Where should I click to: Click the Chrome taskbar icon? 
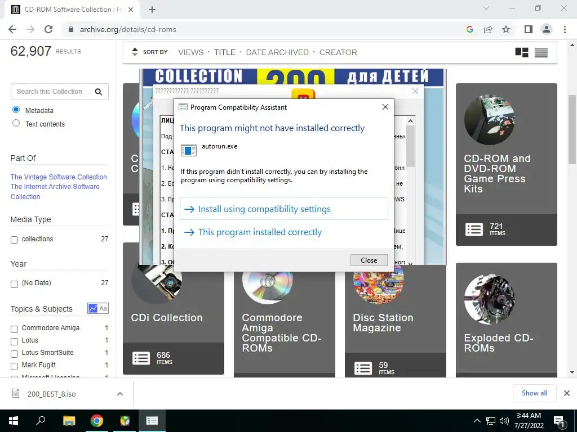[97, 421]
